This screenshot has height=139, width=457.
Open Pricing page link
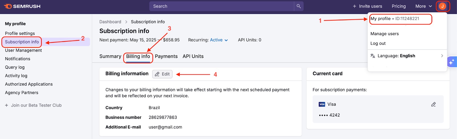pyautogui.click(x=398, y=6)
